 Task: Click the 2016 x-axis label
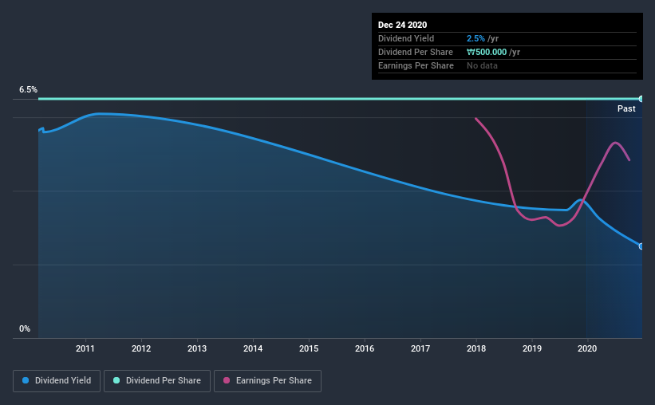pyautogui.click(x=365, y=348)
